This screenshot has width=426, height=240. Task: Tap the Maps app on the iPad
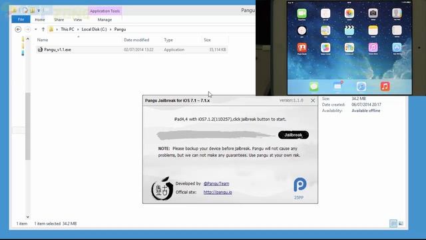tap(325, 31)
